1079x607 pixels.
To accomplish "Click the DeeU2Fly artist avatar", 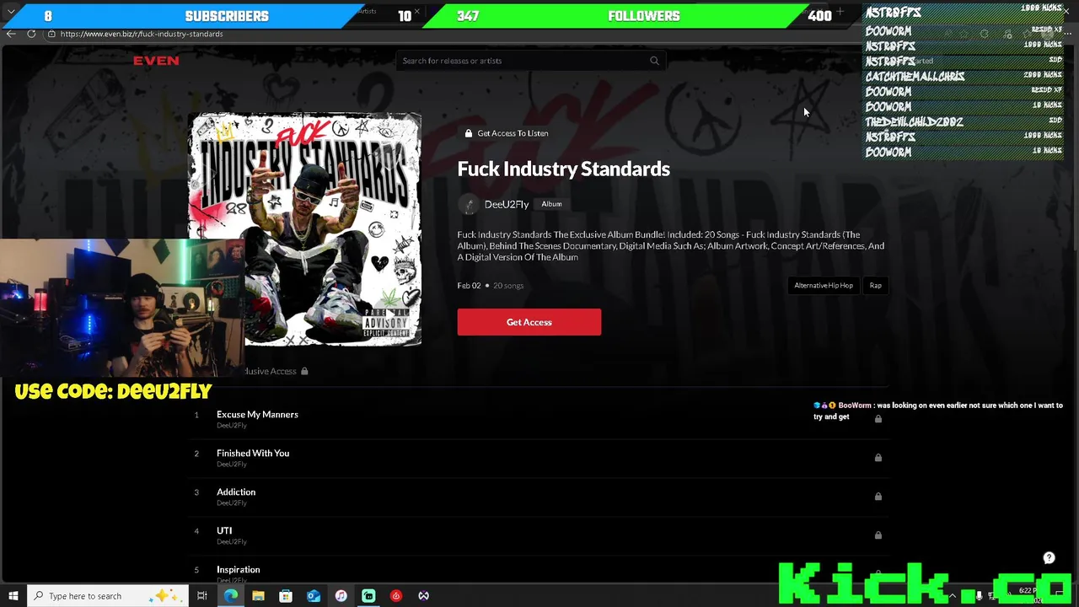I will coord(468,204).
